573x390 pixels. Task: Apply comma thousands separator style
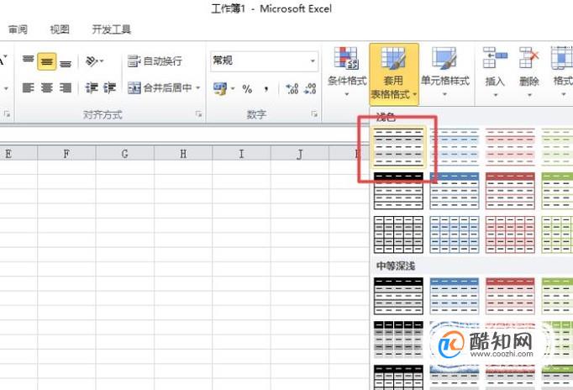266,88
